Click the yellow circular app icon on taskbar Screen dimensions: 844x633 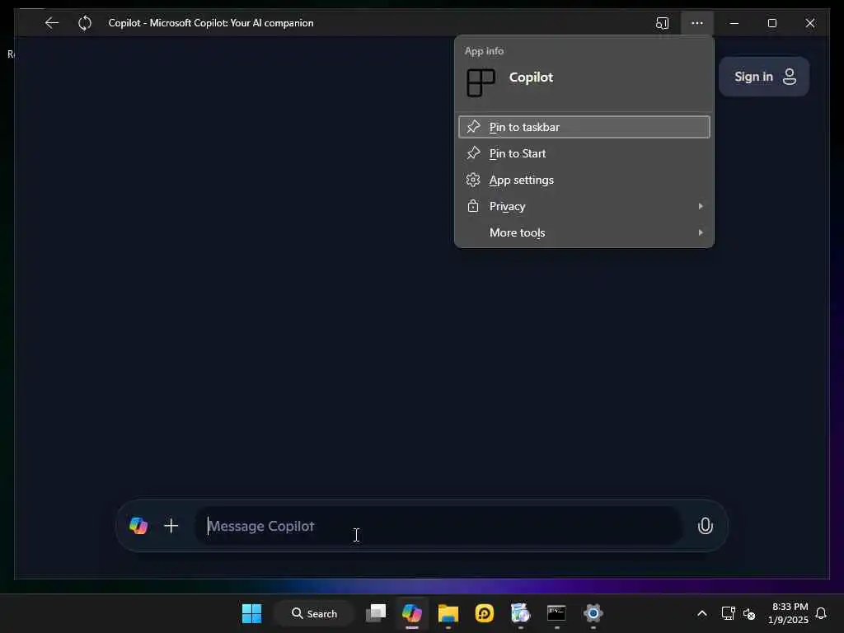click(x=484, y=613)
